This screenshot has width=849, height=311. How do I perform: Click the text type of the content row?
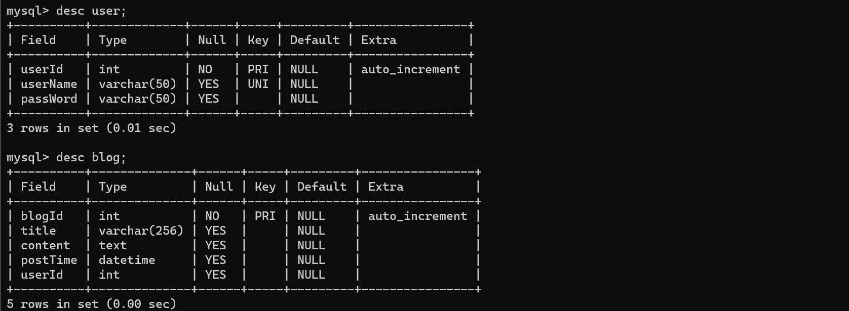click(112, 245)
